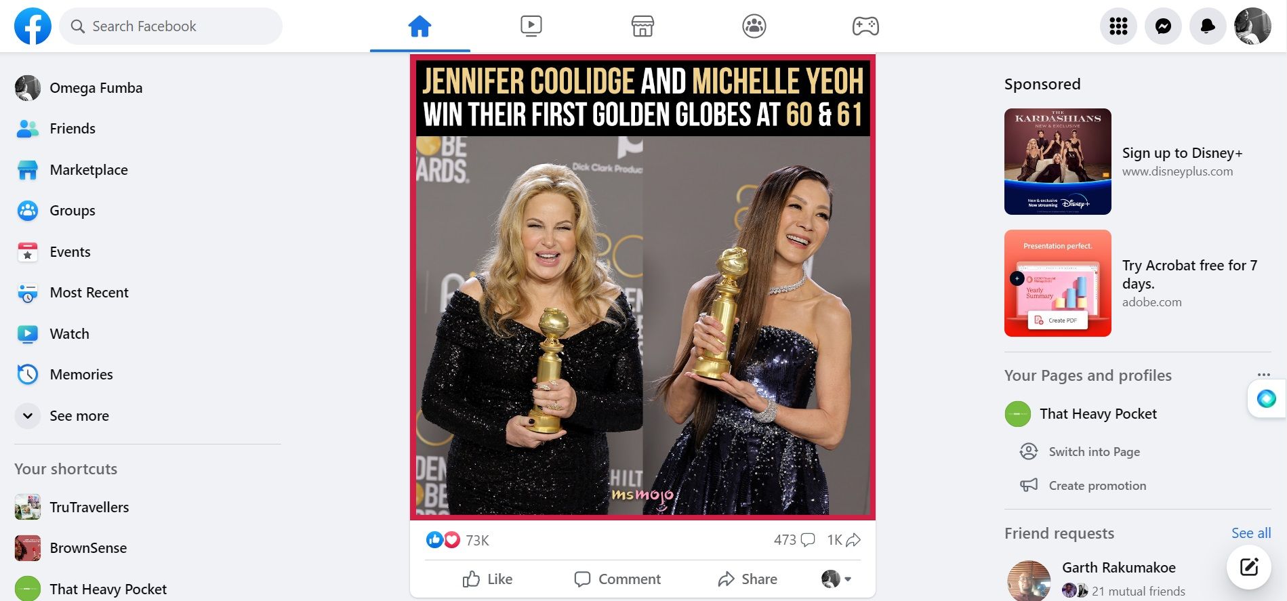Open Gaming in the top navigation

click(866, 26)
